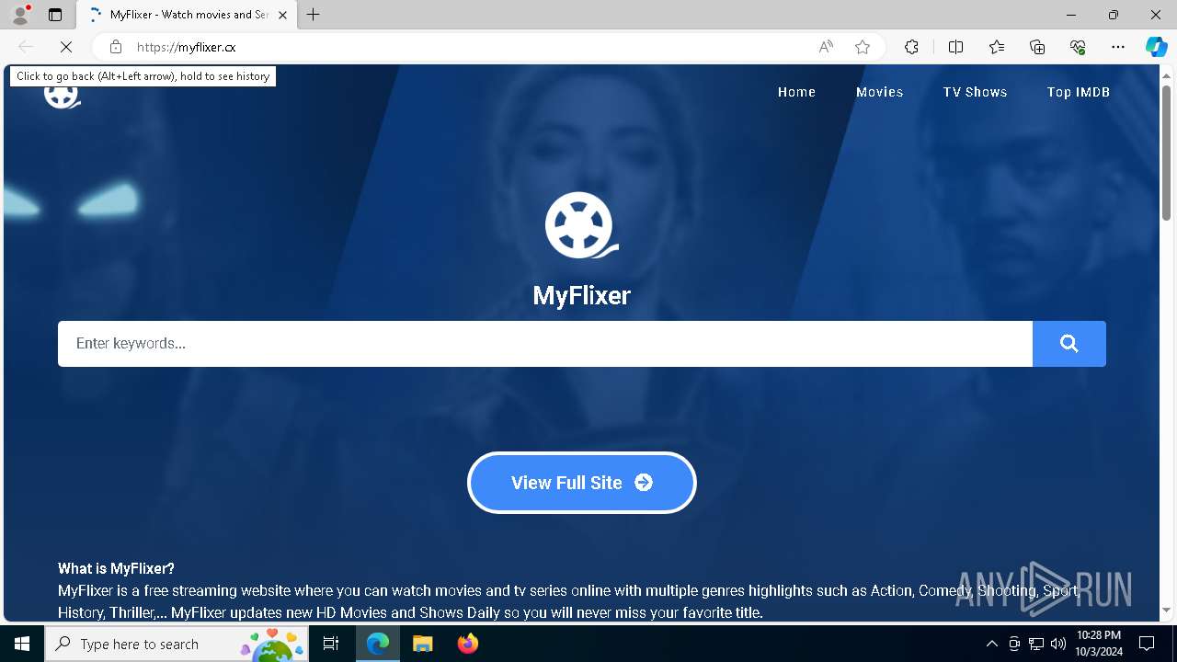Viewport: 1177px width, 662px height.
Task: Open a new browser tab
Action: [x=313, y=15]
